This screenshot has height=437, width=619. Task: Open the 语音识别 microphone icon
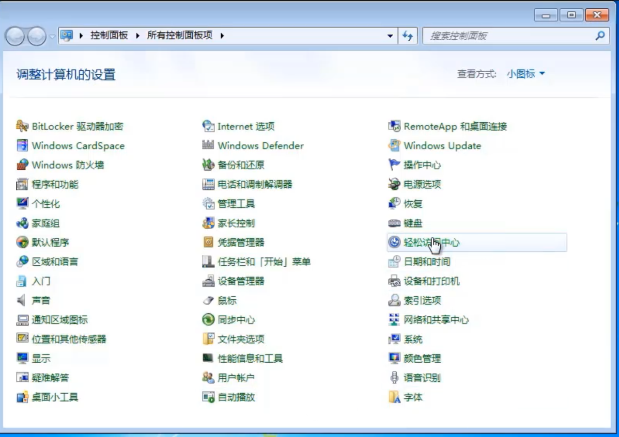[394, 378]
